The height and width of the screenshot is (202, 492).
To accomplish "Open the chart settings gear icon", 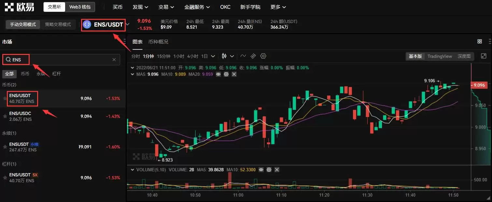I will pyautogui.click(x=263, y=56).
